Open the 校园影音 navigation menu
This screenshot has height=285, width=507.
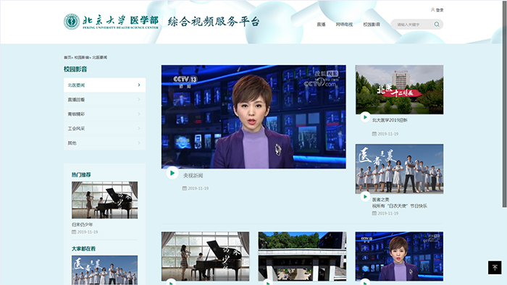(x=372, y=25)
